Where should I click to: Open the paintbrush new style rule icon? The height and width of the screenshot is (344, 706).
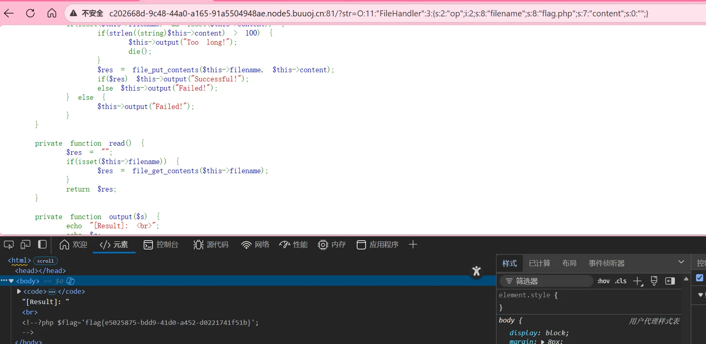point(654,281)
